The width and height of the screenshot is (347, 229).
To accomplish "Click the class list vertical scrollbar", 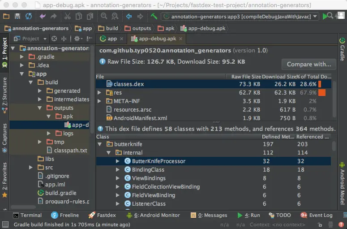I will click(334, 146).
